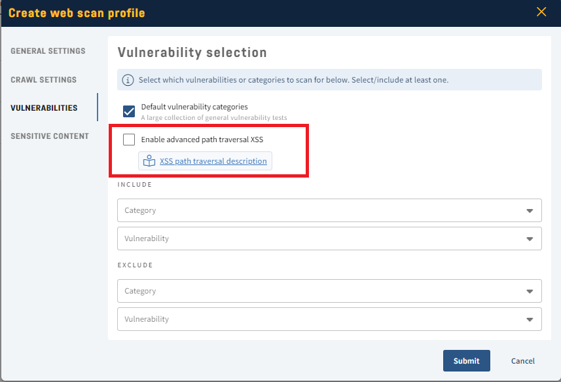
Task: Click the chevron on the Exclude Category dropdown
Action: (x=530, y=291)
